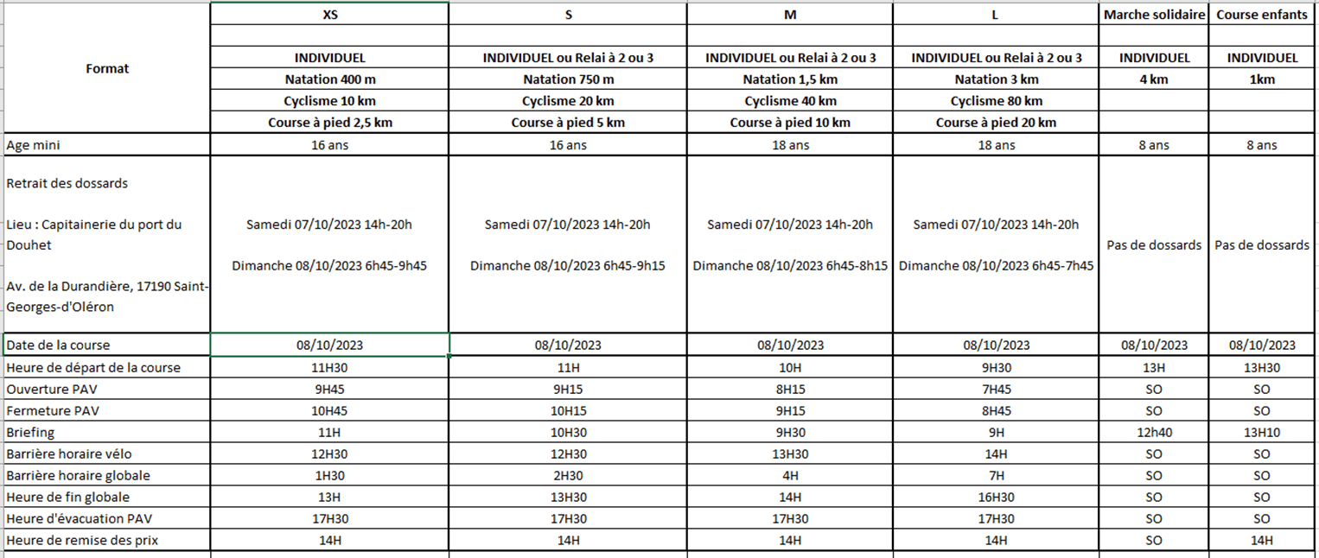The width and height of the screenshot is (1319, 558).
Task: Click the 13H10 Briefing cell for Course enfants
Action: coord(1261,432)
